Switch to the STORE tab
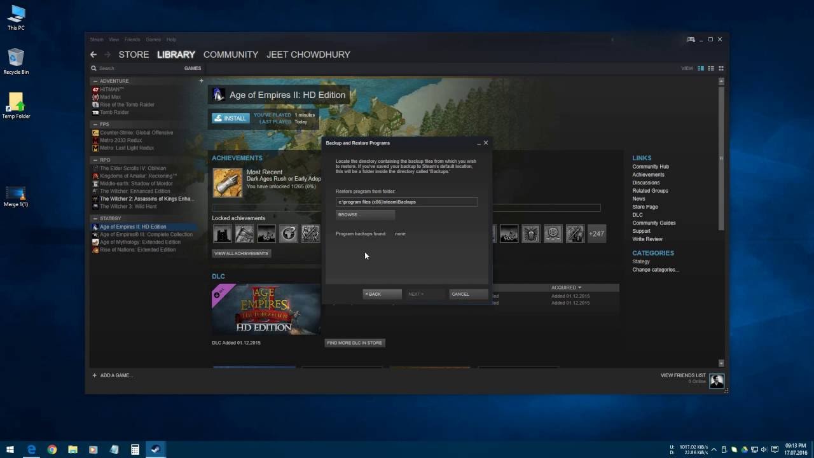Image resolution: width=814 pixels, height=458 pixels. (x=134, y=55)
